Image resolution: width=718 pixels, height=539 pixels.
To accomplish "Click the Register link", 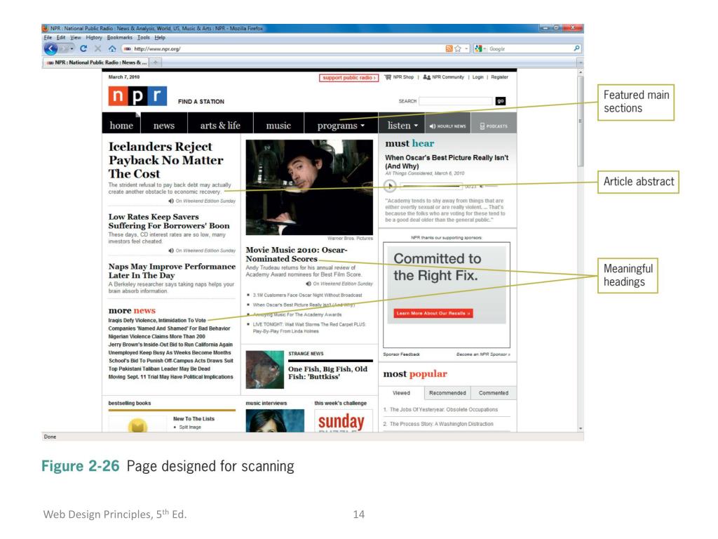I will [x=499, y=77].
